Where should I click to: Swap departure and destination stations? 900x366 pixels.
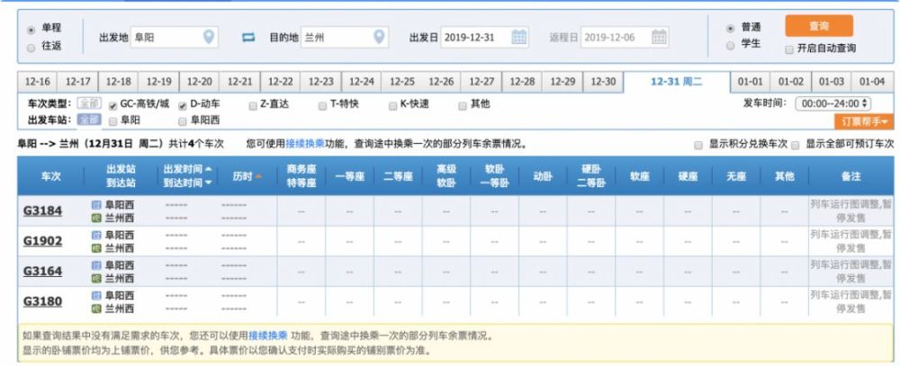click(248, 38)
